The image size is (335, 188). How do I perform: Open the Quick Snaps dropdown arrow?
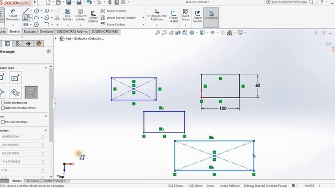185,25
